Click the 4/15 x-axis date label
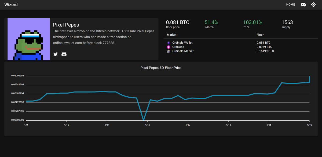Screen dimensions: 322x157 coord(269,125)
